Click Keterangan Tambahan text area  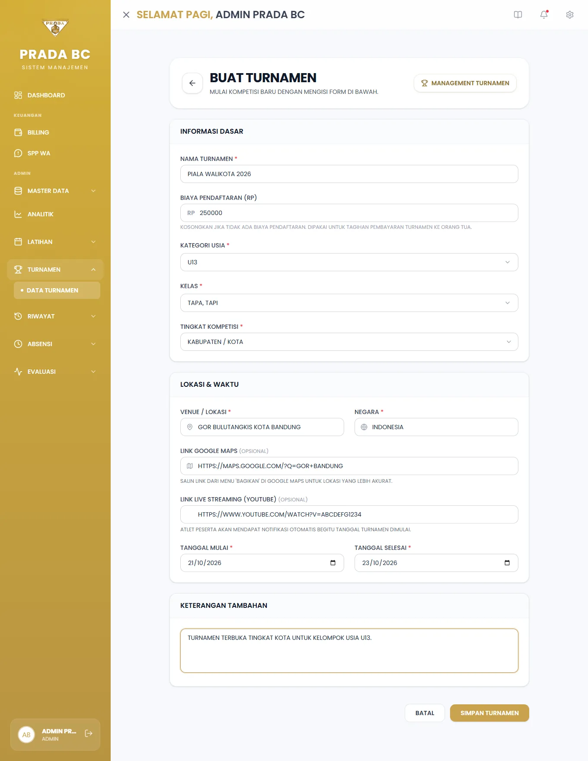click(x=349, y=651)
